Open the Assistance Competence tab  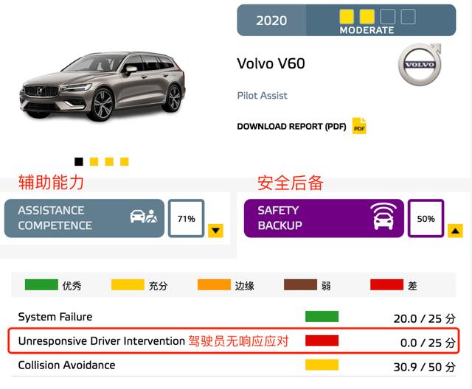coord(84,218)
